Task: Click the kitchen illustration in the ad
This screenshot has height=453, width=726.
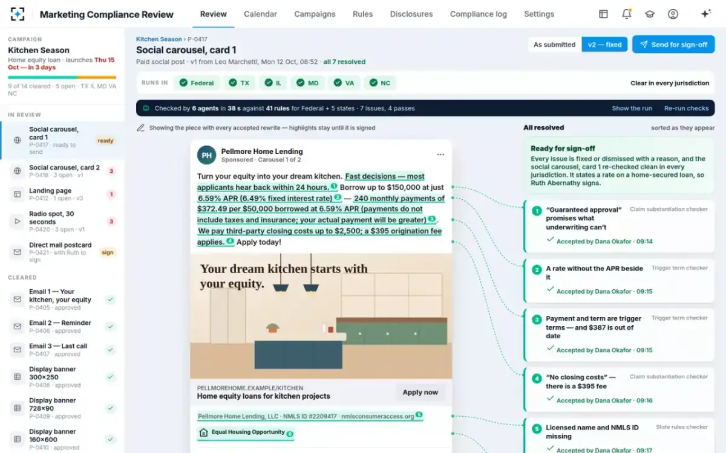Action: [x=321, y=316]
